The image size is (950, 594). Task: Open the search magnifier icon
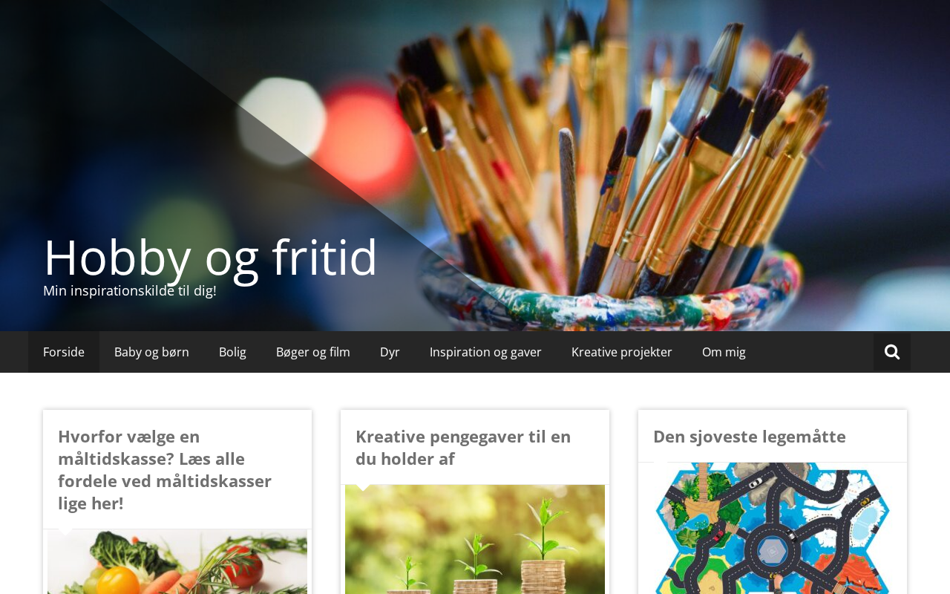tap(892, 352)
